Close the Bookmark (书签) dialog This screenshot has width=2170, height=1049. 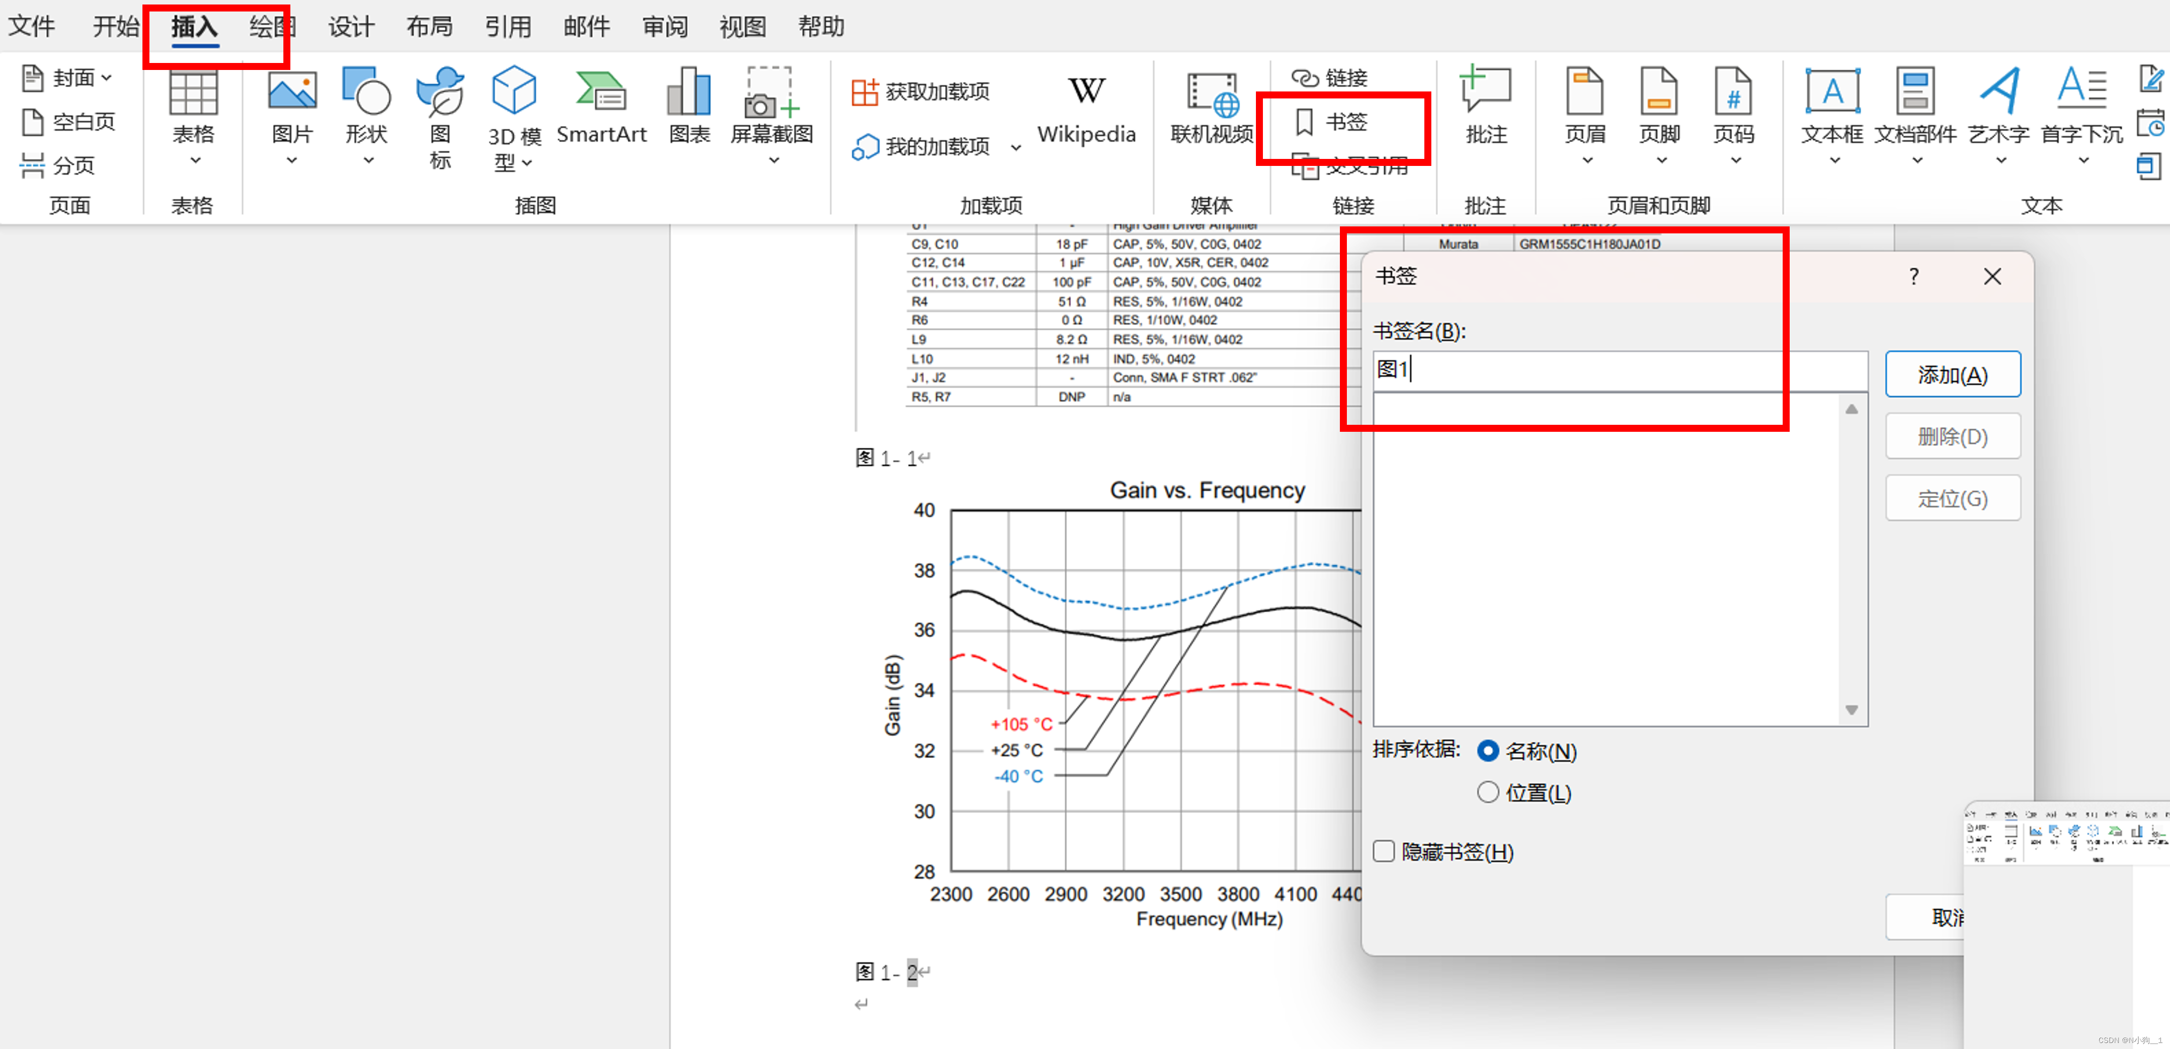(1992, 276)
